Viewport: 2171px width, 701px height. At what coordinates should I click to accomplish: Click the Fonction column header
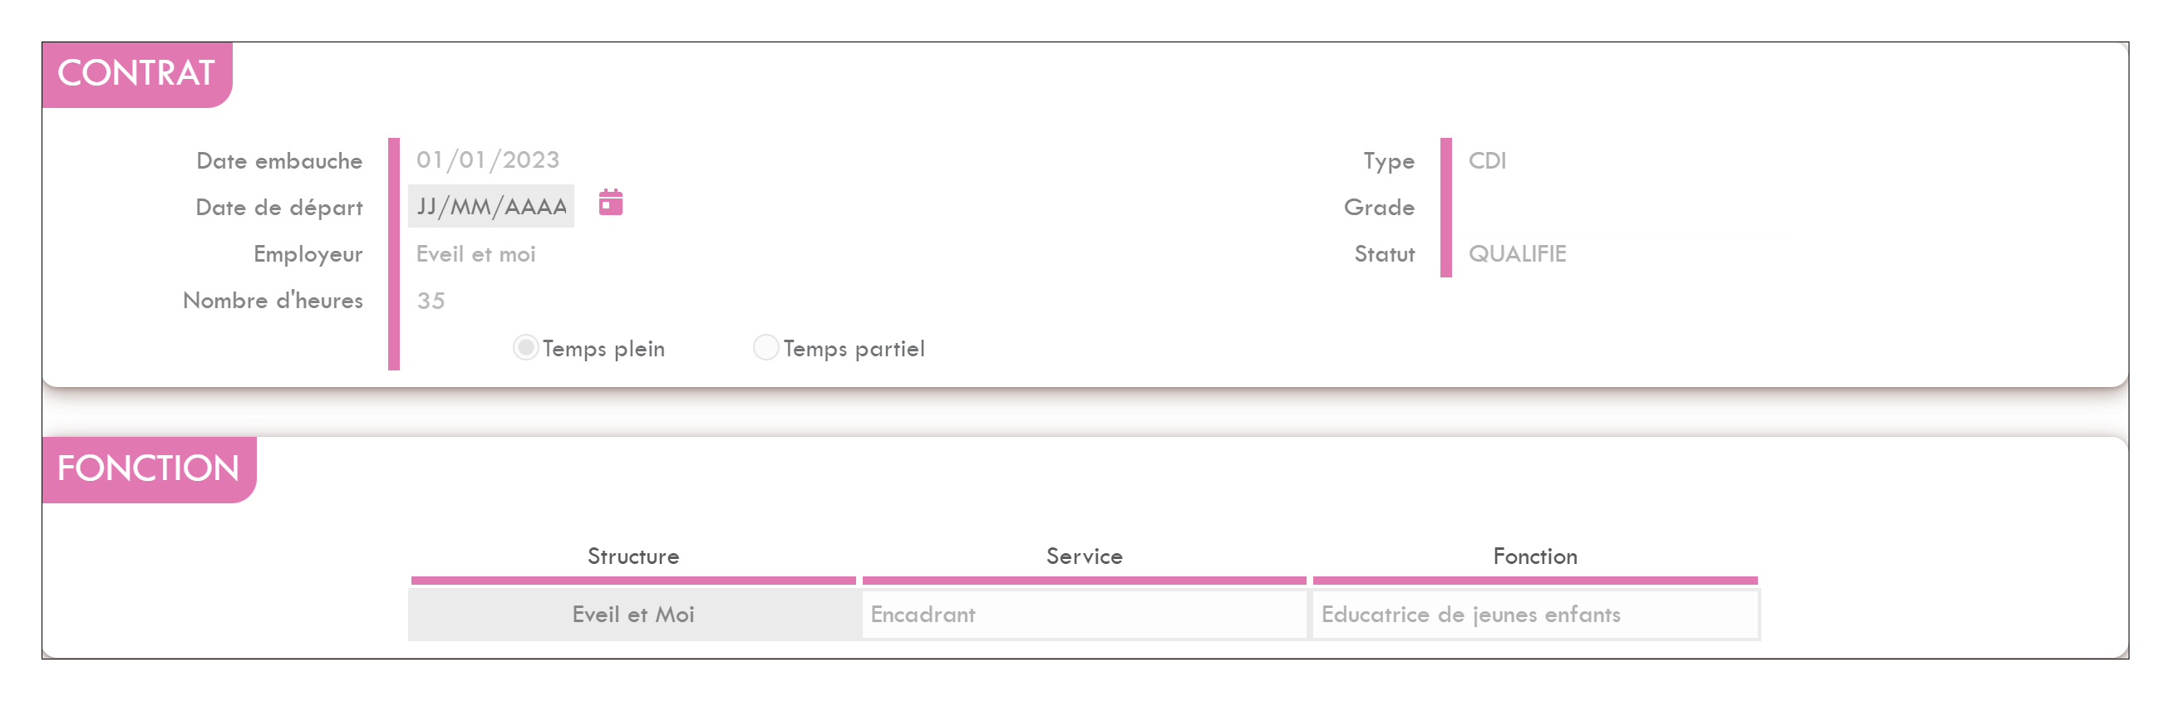1534,557
